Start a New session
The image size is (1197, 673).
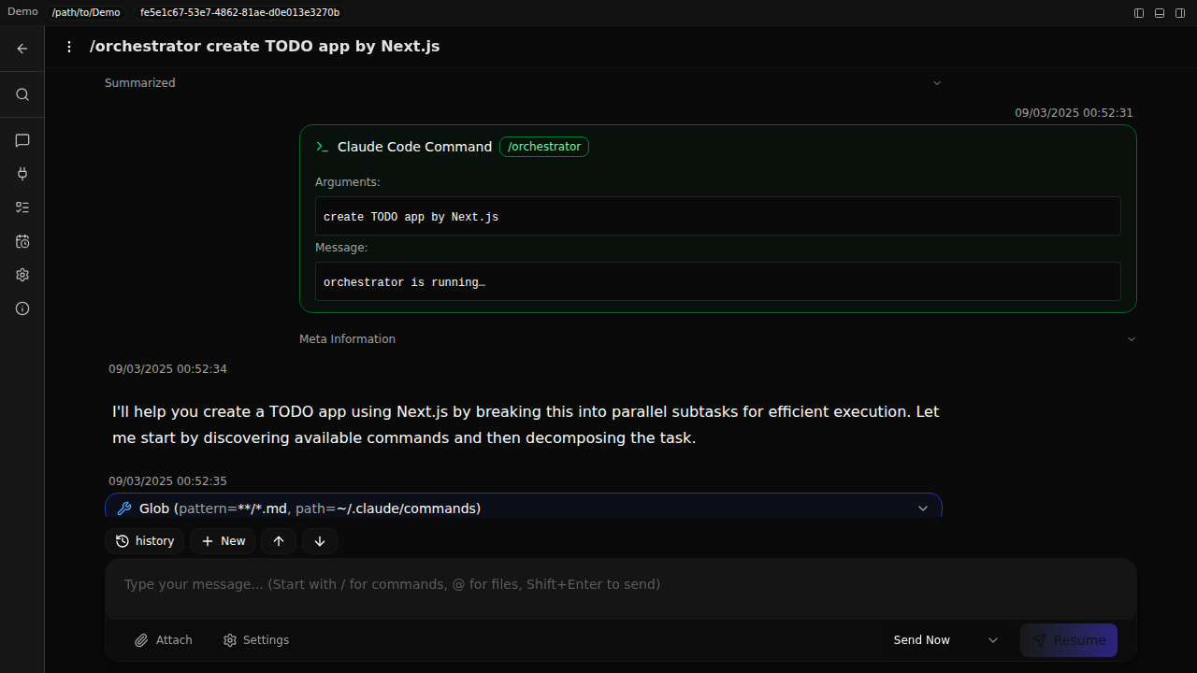tap(223, 541)
